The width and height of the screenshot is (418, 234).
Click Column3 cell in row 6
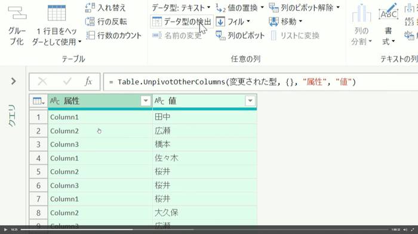point(100,185)
